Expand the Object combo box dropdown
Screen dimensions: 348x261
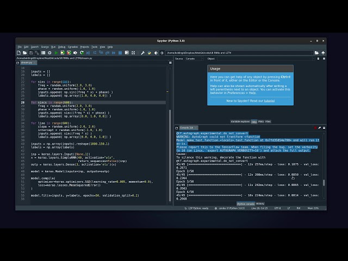pos(314,59)
